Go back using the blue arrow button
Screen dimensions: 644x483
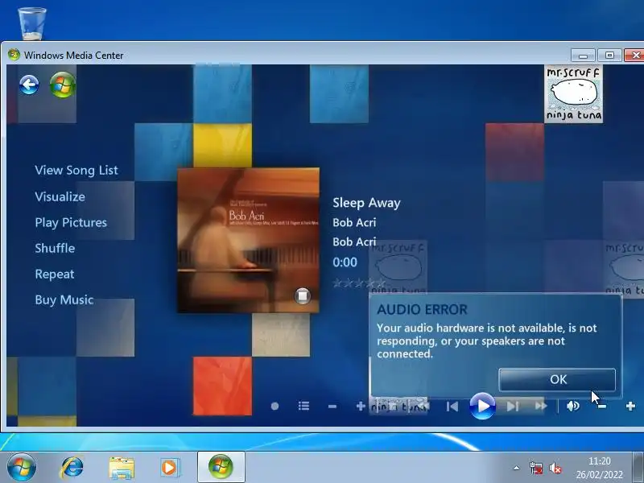(29, 85)
